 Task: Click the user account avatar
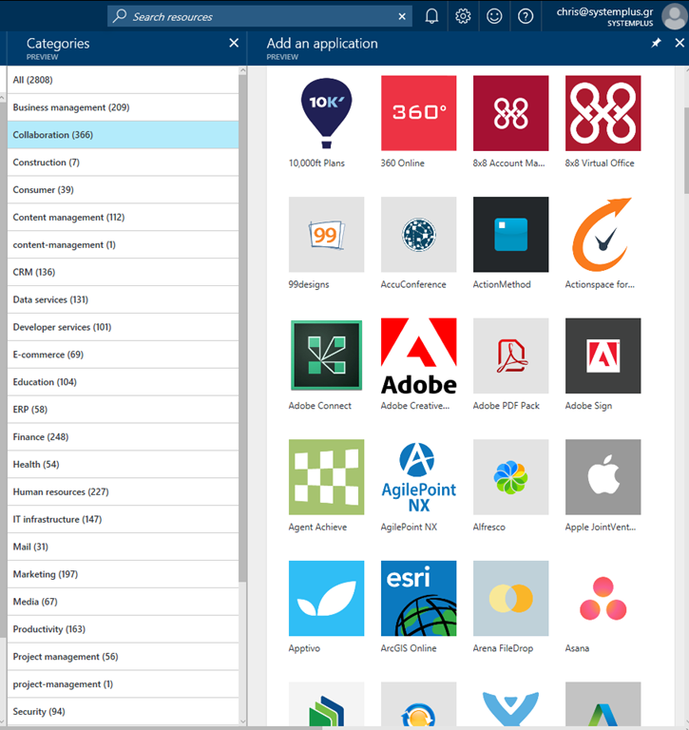point(675,16)
